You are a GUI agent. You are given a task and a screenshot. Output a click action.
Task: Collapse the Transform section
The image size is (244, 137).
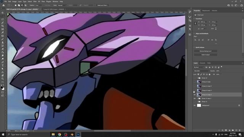point(194,19)
